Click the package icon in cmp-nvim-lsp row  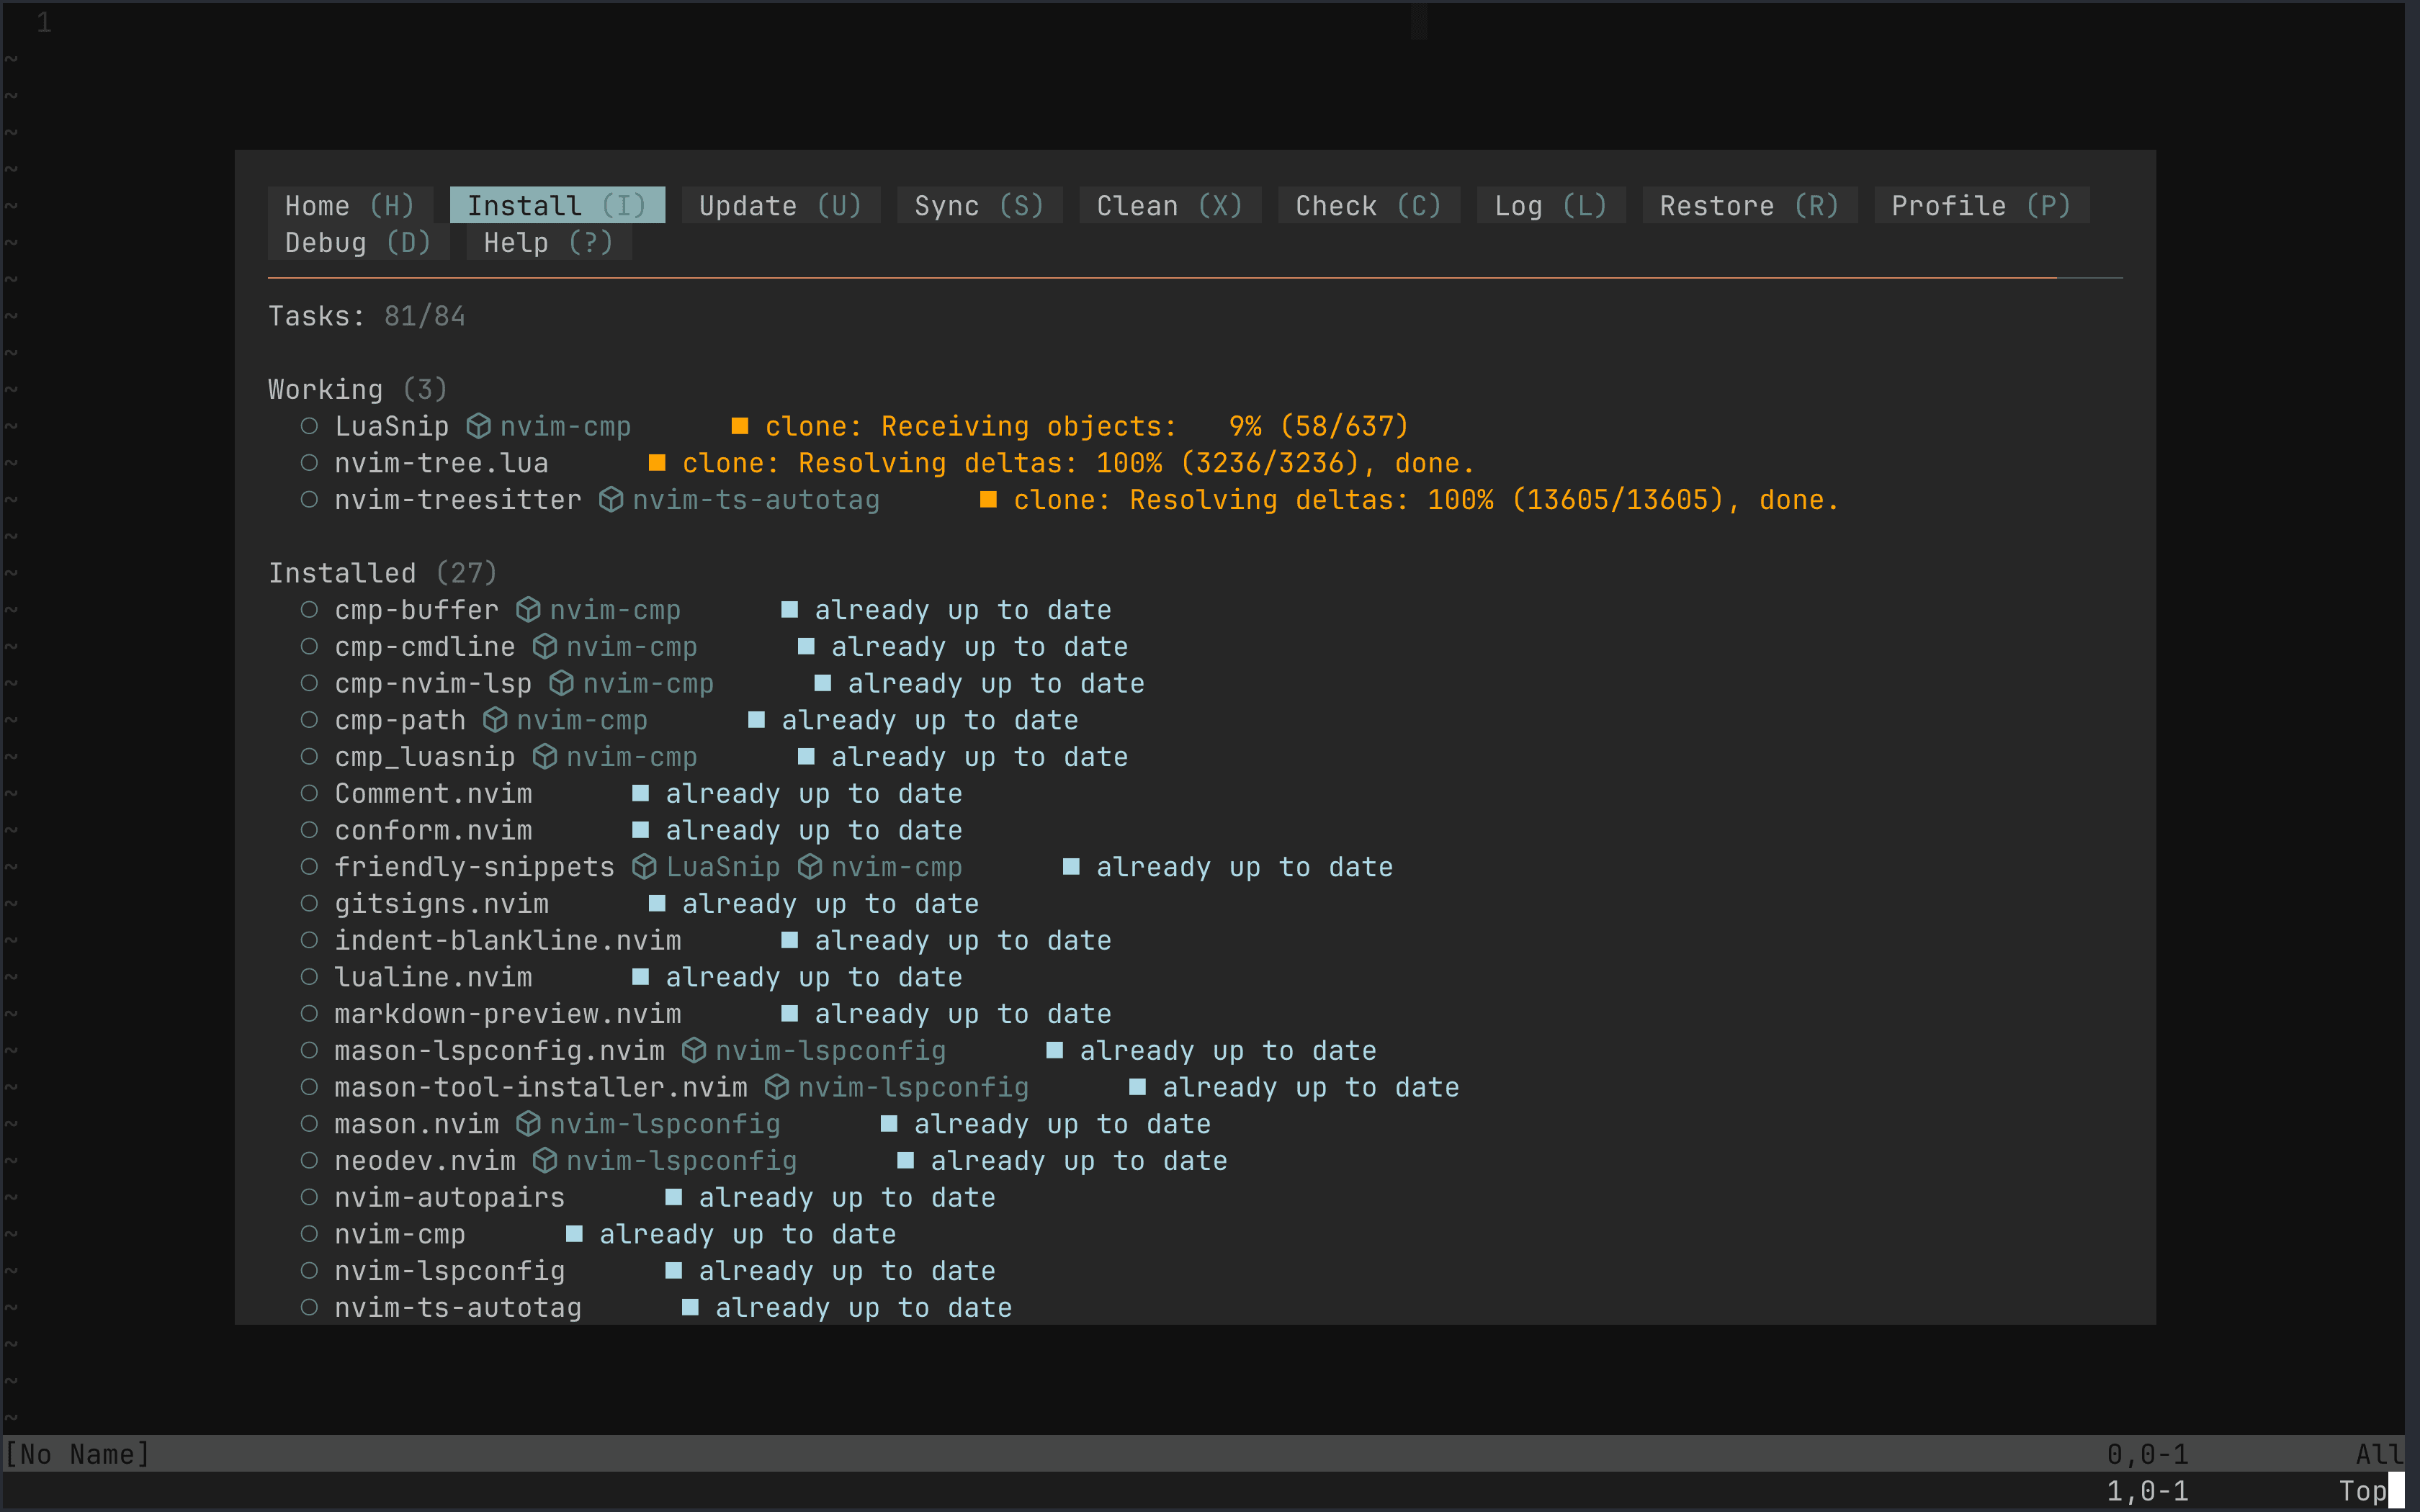(x=562, y=684)
